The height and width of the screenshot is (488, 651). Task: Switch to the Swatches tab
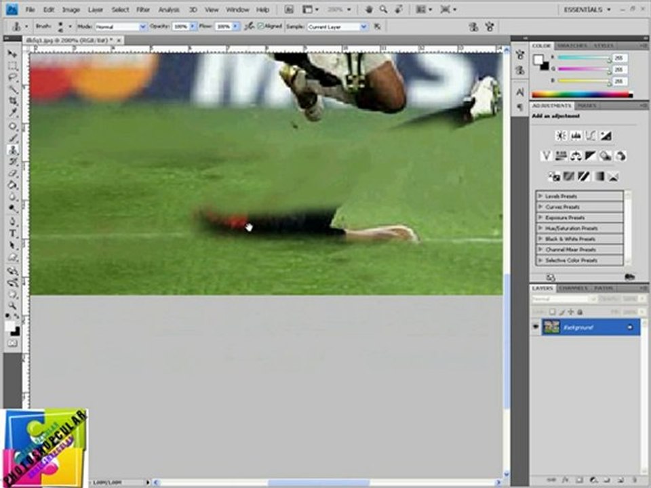(x=572, y=45)
